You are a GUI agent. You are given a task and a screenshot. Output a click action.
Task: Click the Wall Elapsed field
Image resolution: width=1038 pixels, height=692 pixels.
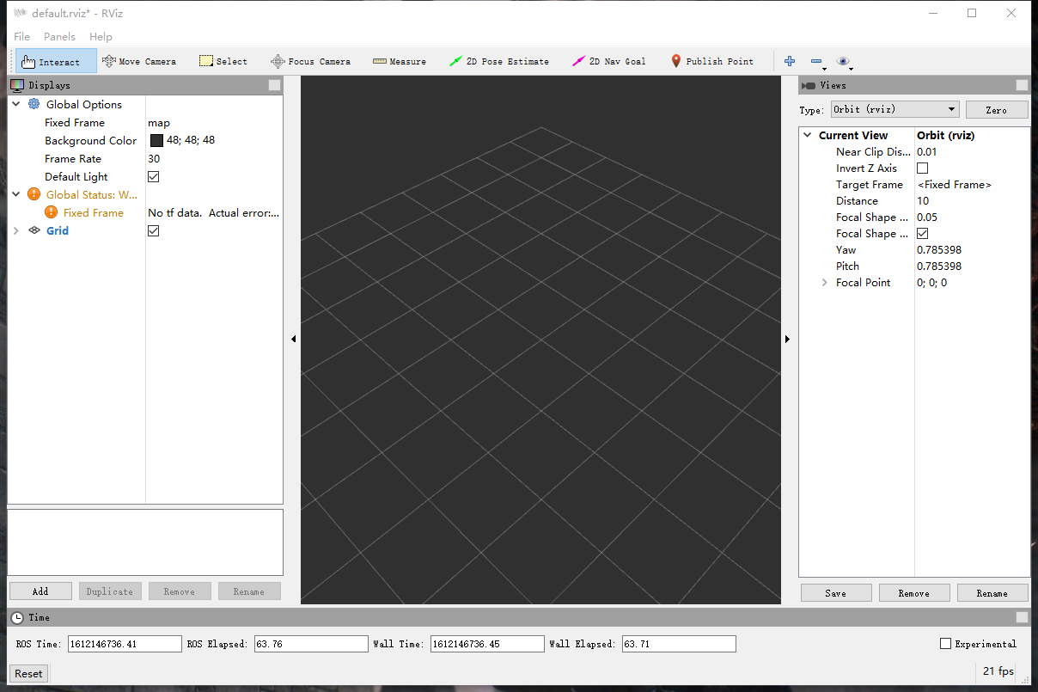pos(679,644)
